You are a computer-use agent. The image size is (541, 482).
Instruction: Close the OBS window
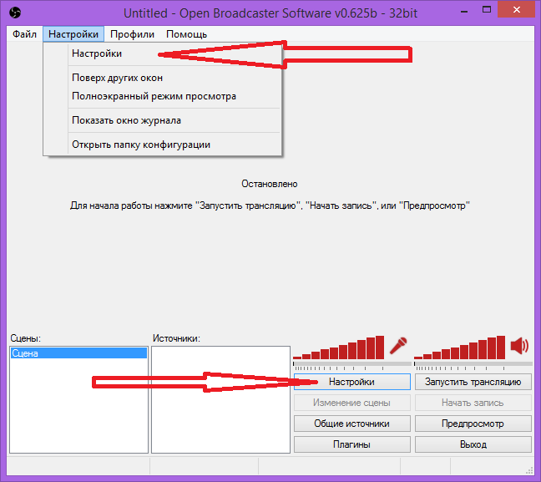click(517, 10)
